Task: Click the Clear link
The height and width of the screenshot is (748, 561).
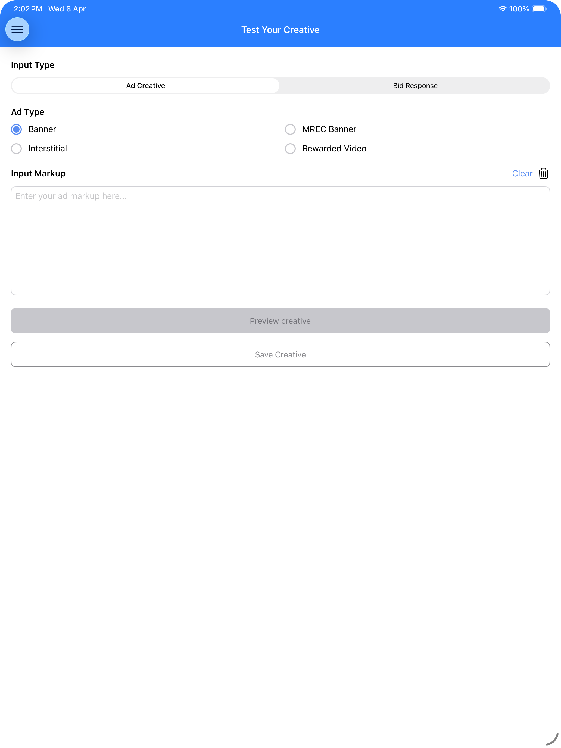Action: (x=522, y=173)
